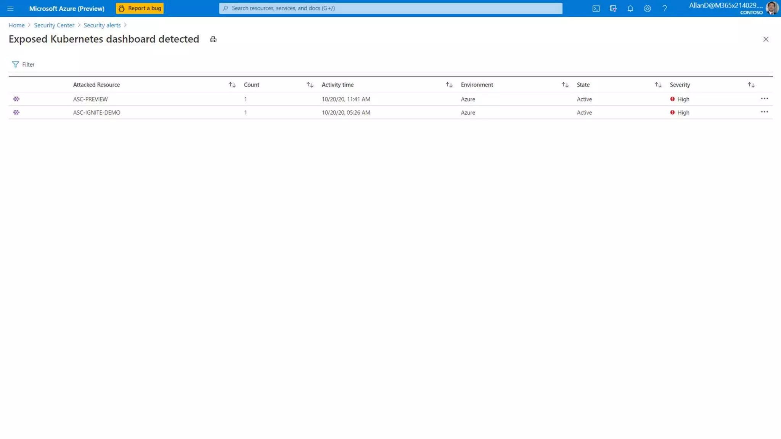Viewport: 781px width, 439px height.
Task: Open the Cloud Shell icon
Action: [x=596, y=8]
